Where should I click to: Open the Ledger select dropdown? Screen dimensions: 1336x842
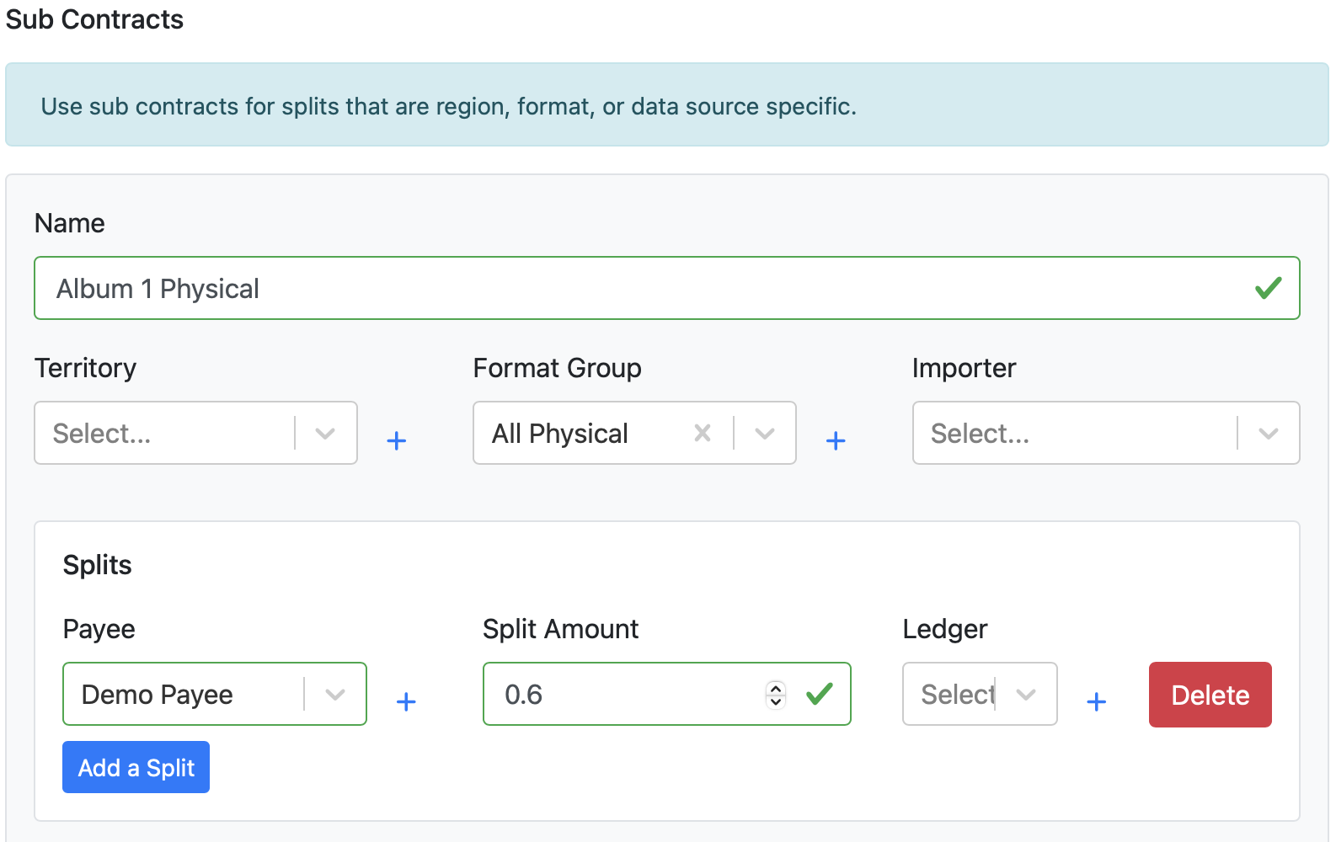click(x=1025, y=695)
